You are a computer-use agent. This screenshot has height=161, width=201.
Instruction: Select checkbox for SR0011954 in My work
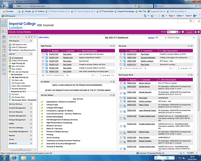pyautogui.click(x=121, y=58)
